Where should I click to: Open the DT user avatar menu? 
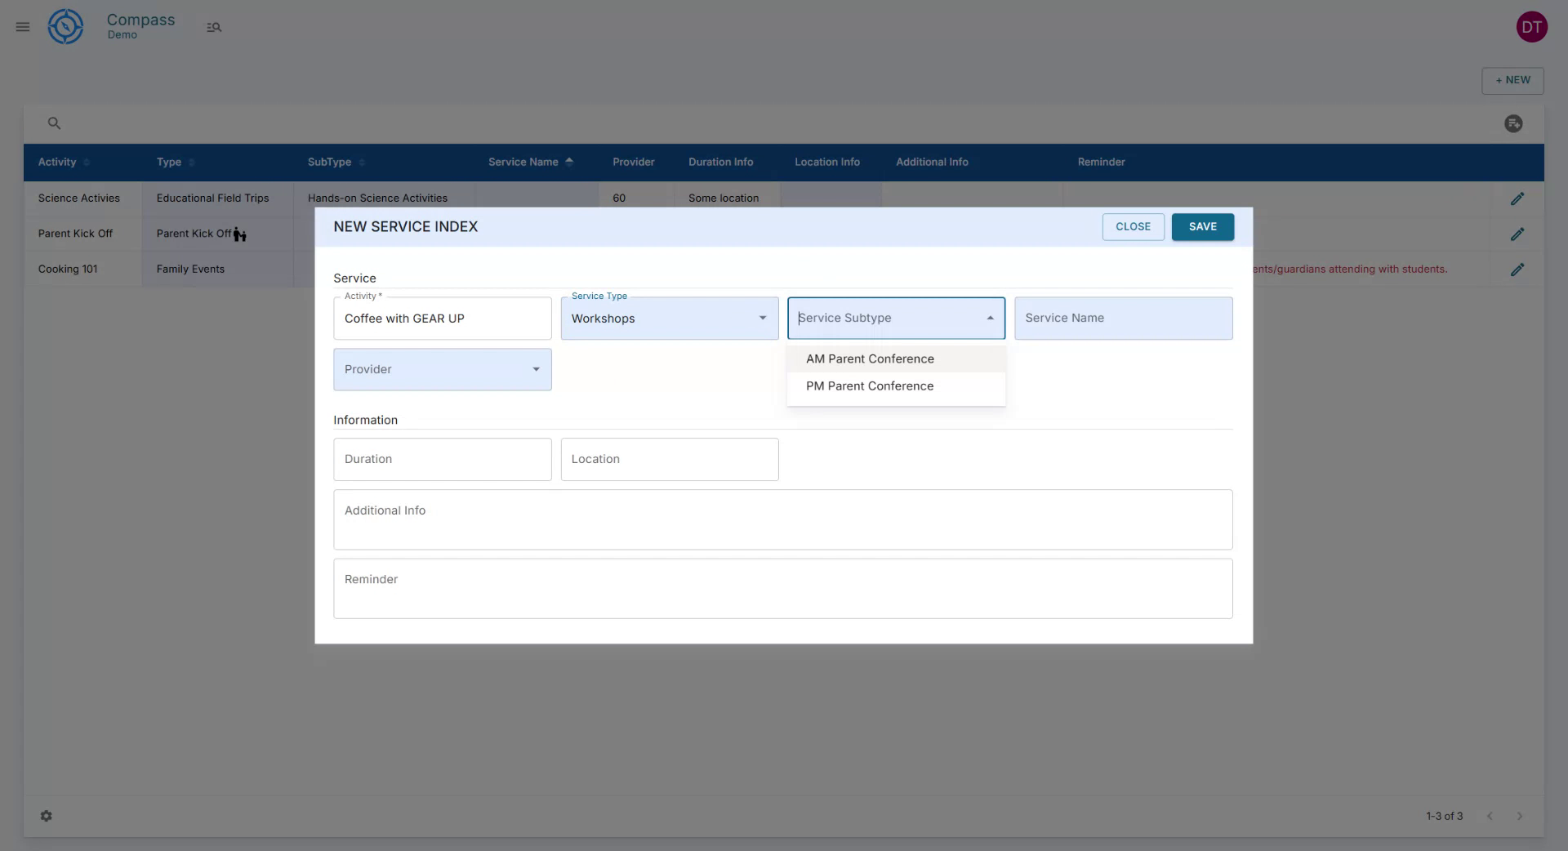(x=1532, y=27)
